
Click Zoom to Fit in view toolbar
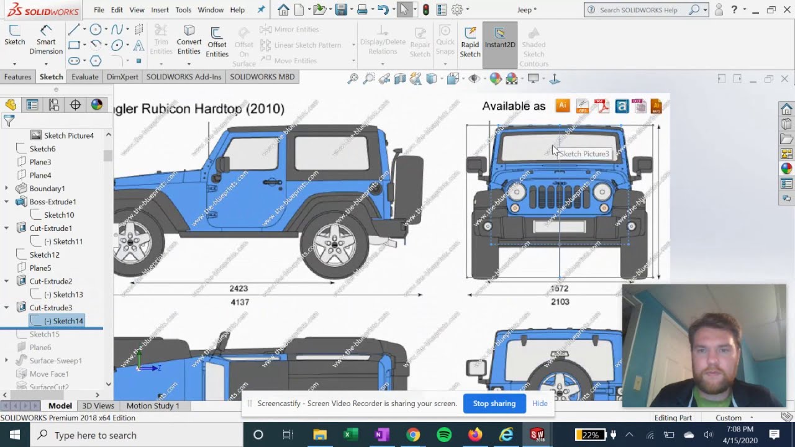point(352,79)
